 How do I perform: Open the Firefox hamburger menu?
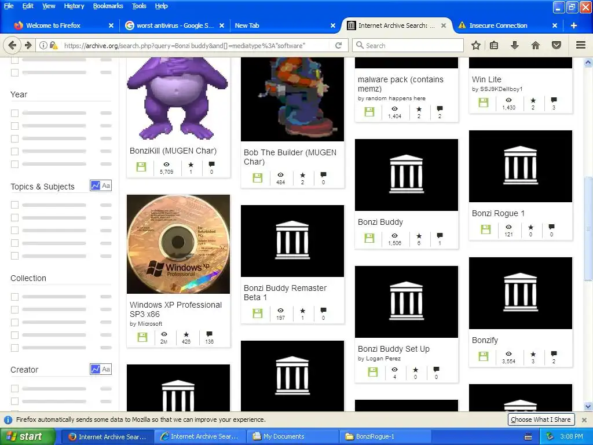(581, 45)
